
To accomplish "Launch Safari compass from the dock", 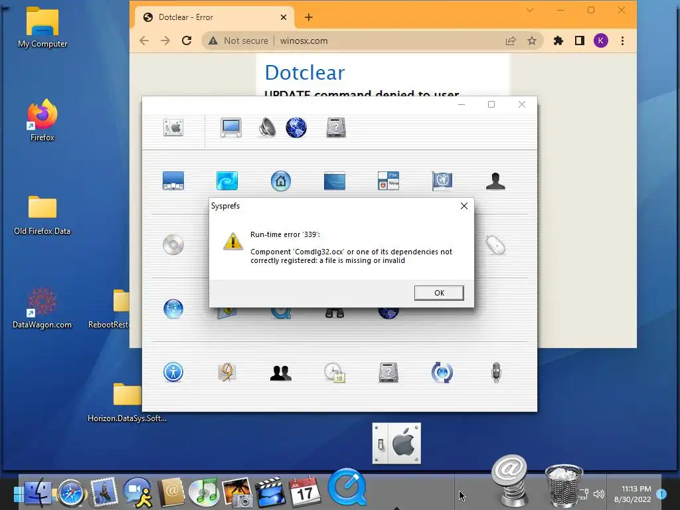I will tap(71, 493).
